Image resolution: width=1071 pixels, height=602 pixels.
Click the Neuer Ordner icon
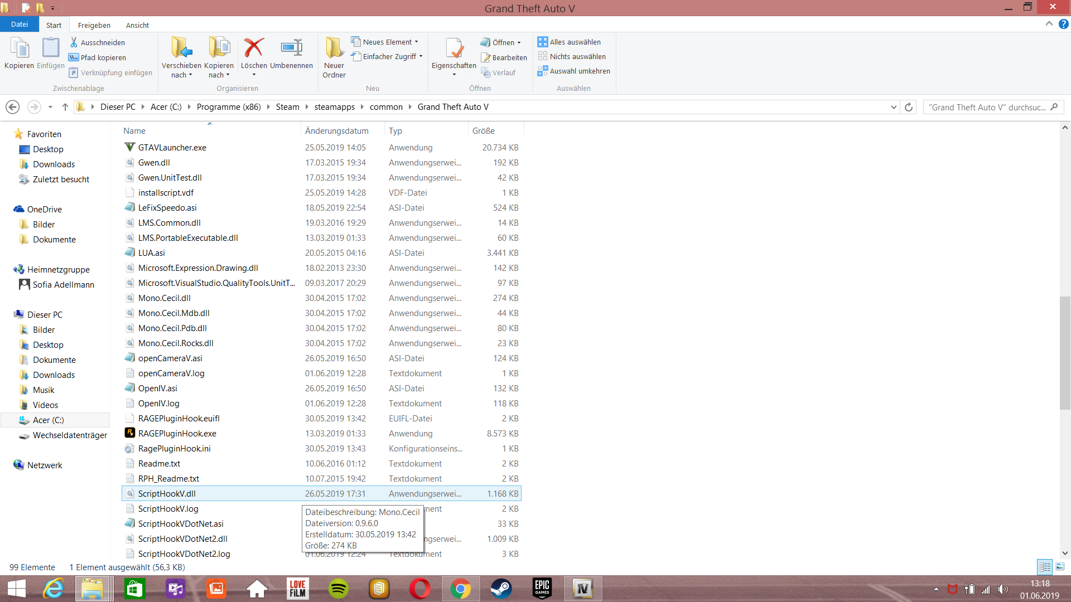tap(334, 48)
